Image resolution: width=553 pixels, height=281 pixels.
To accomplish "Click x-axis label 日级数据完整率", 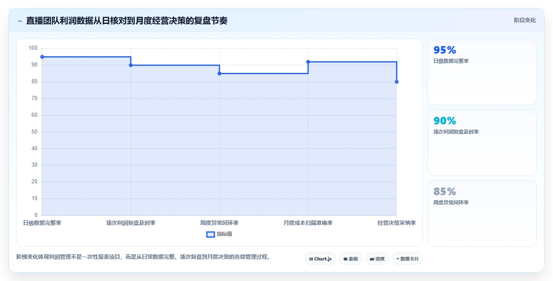I will coord(42,223).
